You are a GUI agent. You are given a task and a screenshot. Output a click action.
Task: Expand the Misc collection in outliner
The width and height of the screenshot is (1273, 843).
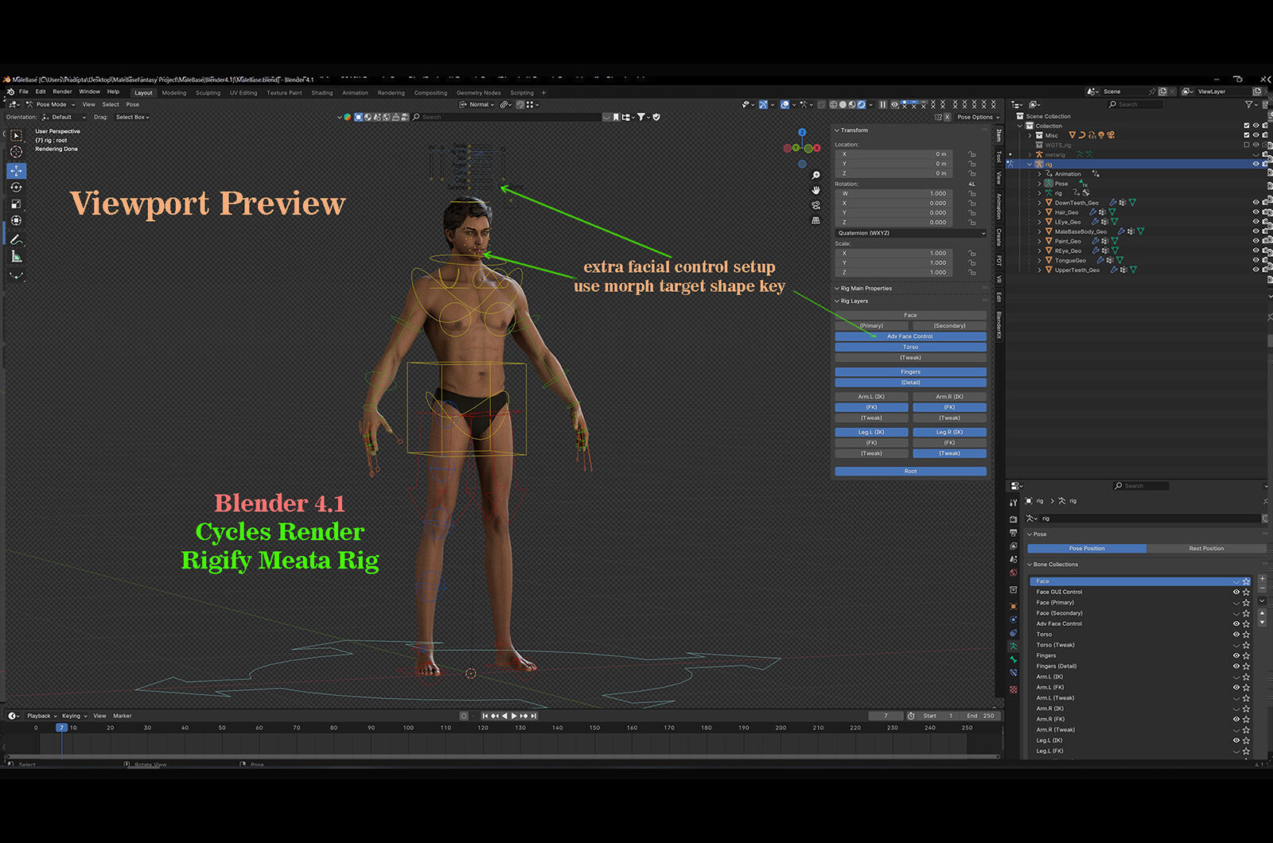[x=1030, y=135]
